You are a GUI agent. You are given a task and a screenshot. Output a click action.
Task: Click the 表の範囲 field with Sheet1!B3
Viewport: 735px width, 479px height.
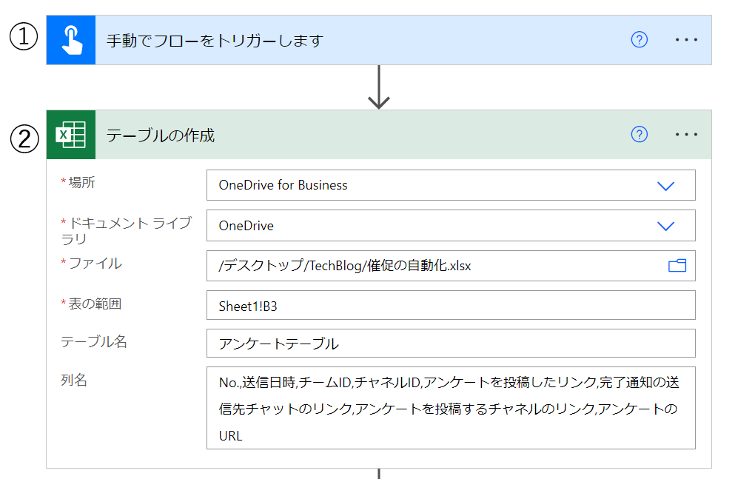pyautogui.click(x=451, y=305)
